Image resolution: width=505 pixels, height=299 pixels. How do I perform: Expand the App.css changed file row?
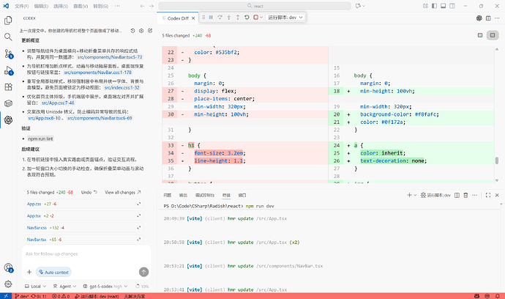pyautogui.click(x=138, y=204)
